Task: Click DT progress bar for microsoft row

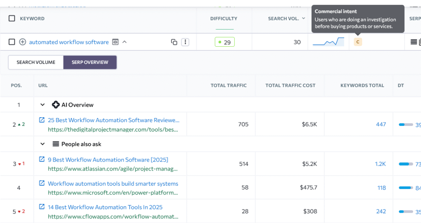Action: (x=406, y=188)
